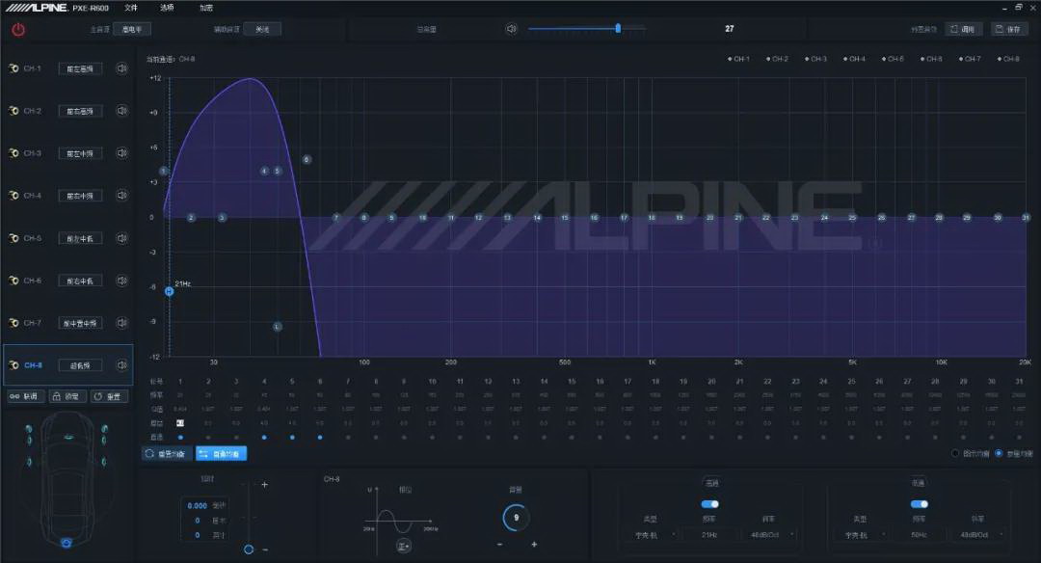Click the high-pass 21Hz frequency field
The width and height of the screenshot is (1041, 563).
point(709,534)
